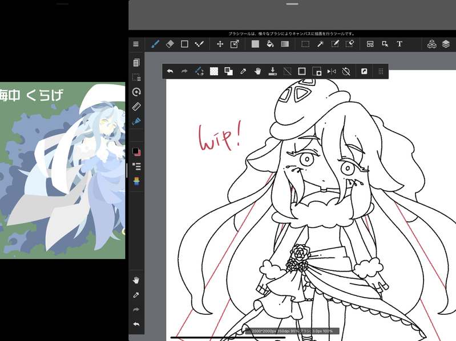
Task: Open the Materials cubes panel
Action: point(431,44)
